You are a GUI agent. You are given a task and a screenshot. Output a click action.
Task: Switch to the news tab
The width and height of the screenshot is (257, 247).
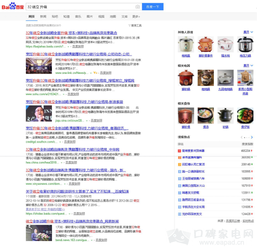[x=43, y=17]
